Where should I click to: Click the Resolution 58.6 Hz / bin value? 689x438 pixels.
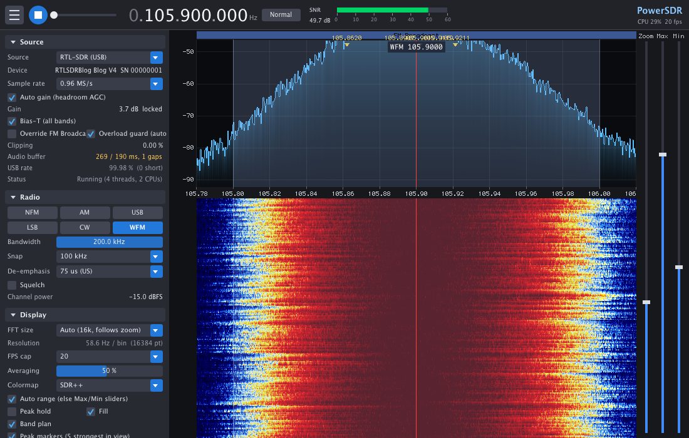tap(124, 343)
